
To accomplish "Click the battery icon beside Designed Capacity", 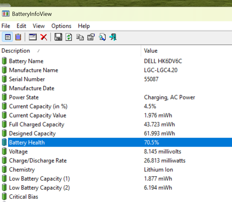I will click(4, 133).
